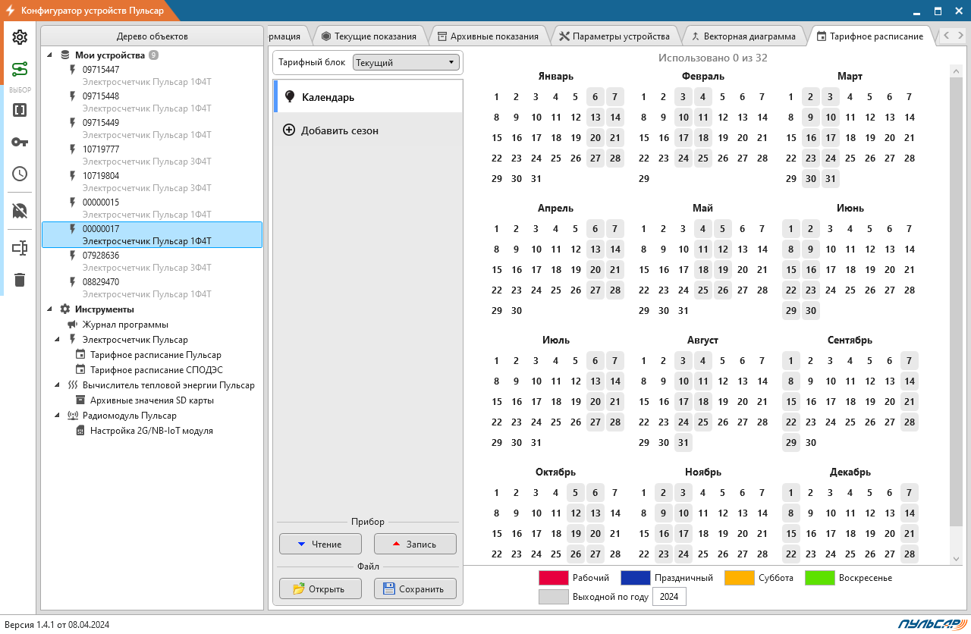This screenshot has height=634, width=971.
Task: Click the partially visible информация tab
Action: coord(285,36)
